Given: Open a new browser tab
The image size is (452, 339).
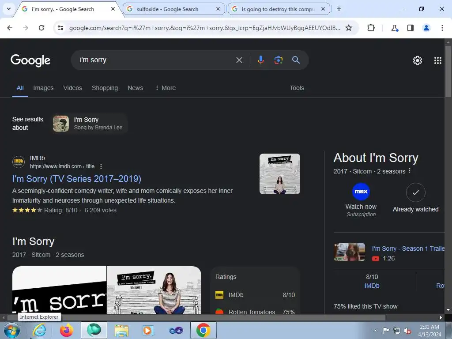Looking at the screenshot, I should (339, 9).
